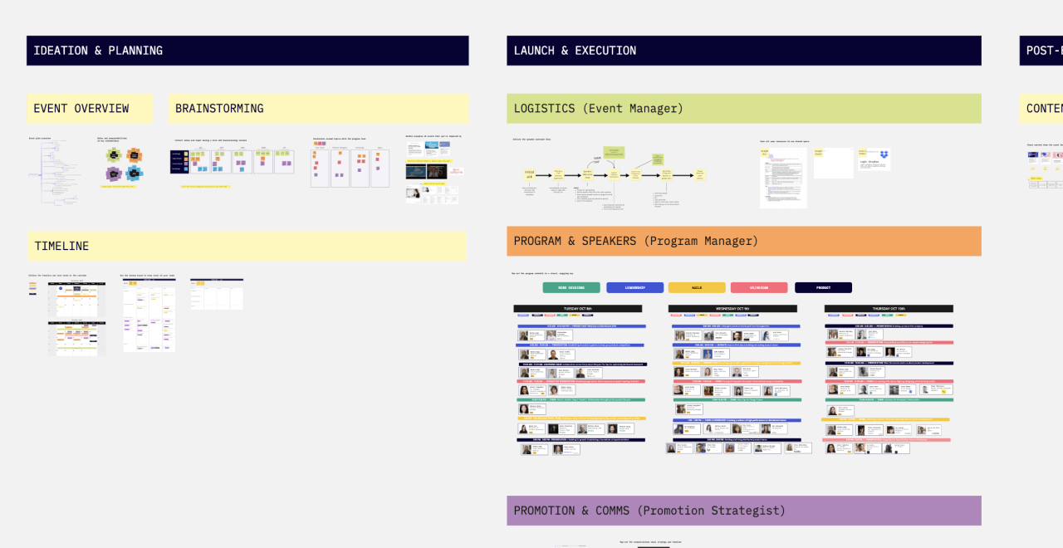
Task: Select the LEADERSHIP tag pill
Action: tap(634, 287)
